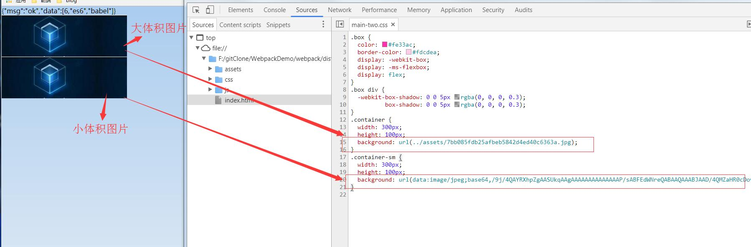751x247 pixels.
Task: Click line number 12 in the gutter
Action: [343, 120]
